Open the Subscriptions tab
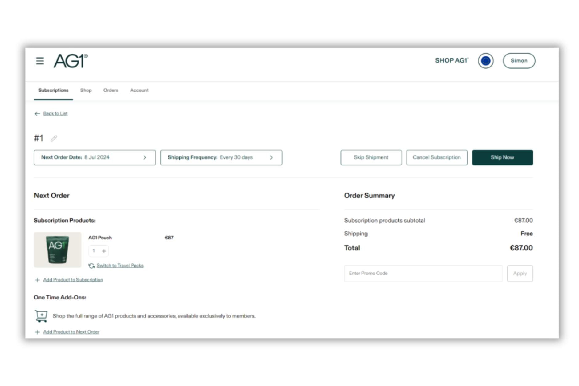 (53, 91)
